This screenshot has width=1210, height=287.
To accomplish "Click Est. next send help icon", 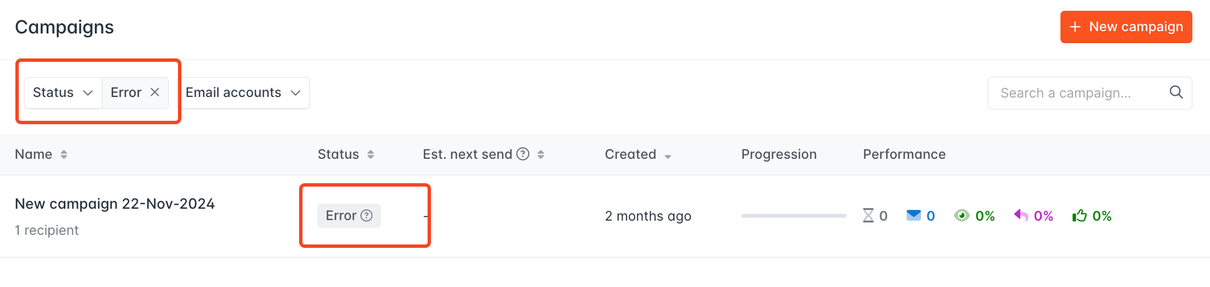I will 523,154.
